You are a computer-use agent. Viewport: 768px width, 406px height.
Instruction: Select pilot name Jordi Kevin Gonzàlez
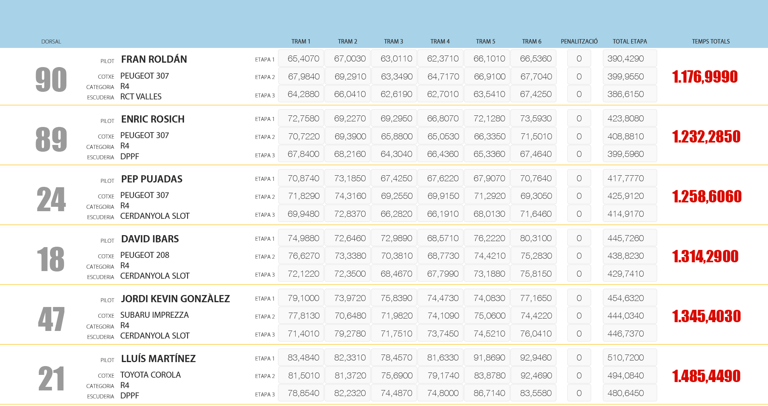click(175, 299)
